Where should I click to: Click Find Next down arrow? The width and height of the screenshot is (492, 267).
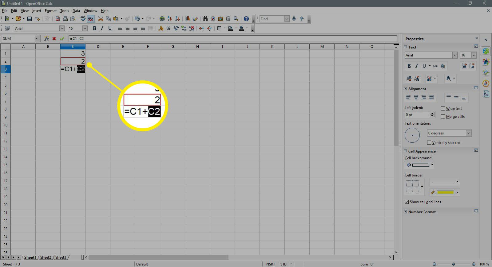294,19
